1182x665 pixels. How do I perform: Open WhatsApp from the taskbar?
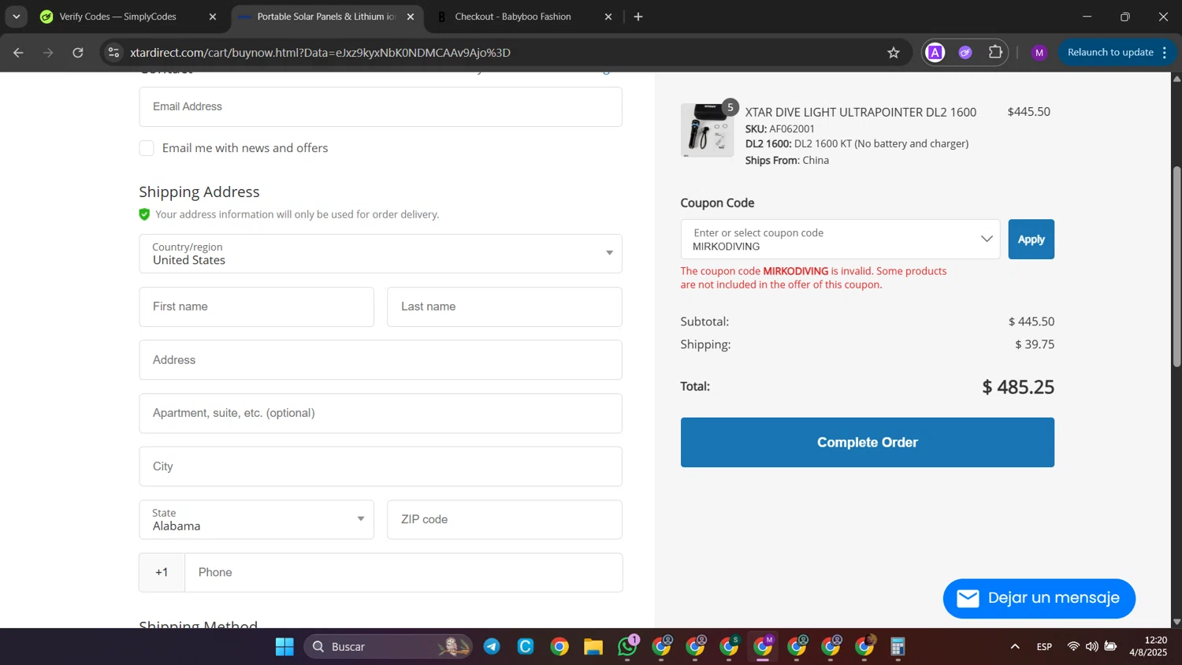627,647
